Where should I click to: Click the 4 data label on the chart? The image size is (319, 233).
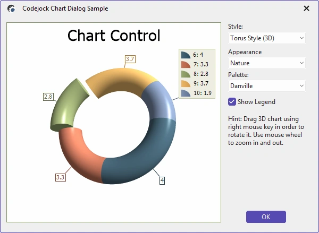[162, 180]
